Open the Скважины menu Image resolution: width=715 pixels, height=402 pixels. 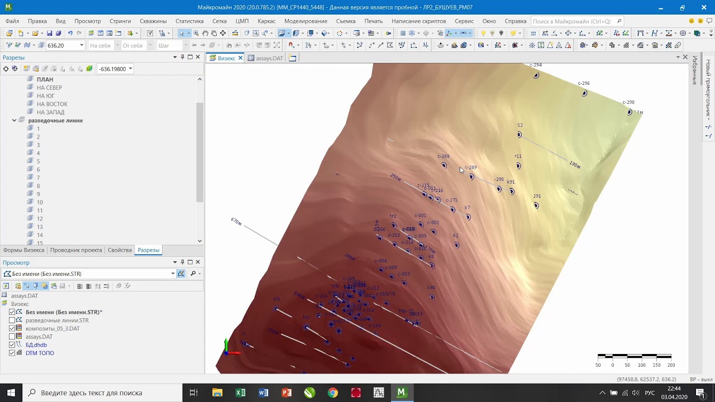click(x=153, y=21)
